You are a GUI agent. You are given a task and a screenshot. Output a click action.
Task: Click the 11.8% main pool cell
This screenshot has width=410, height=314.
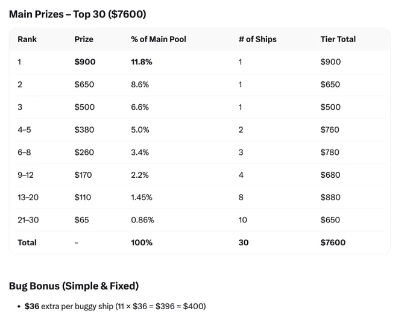pyautogui.click(x=142, y=62)
